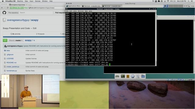This screenshot has width=195, height=109.
Task: Click the GitHub search input field
Action: [x=36, y=13]
